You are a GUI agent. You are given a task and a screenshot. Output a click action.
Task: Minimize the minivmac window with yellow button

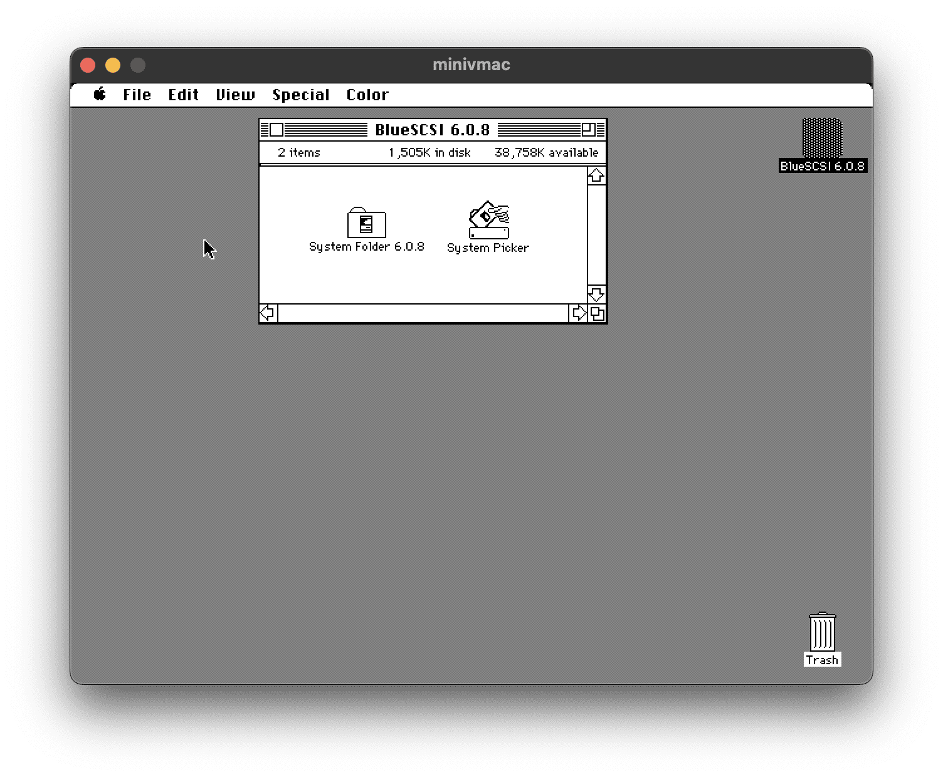(x=113, y=65)
